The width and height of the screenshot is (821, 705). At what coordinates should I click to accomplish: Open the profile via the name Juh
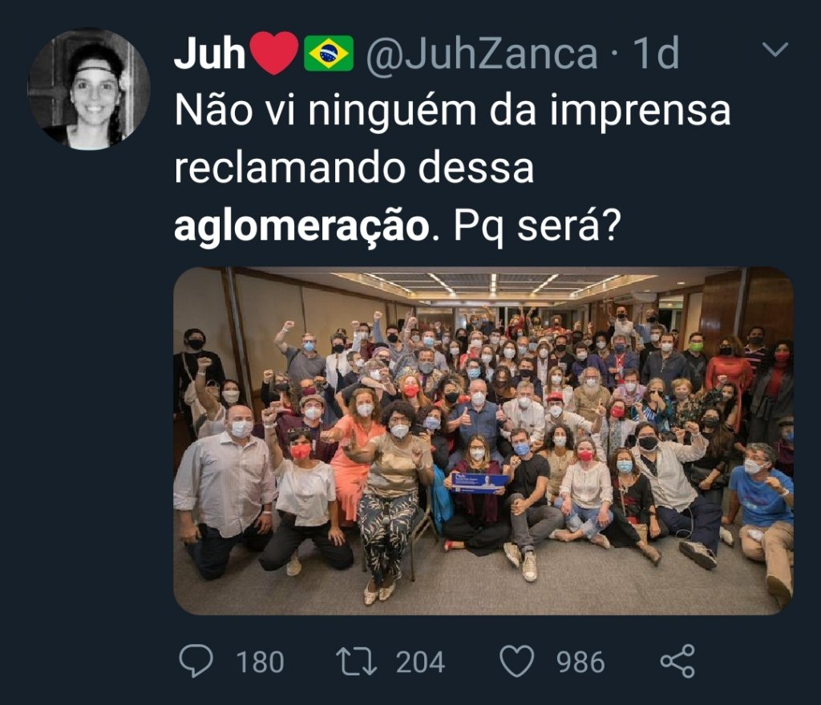pos(209,54)
